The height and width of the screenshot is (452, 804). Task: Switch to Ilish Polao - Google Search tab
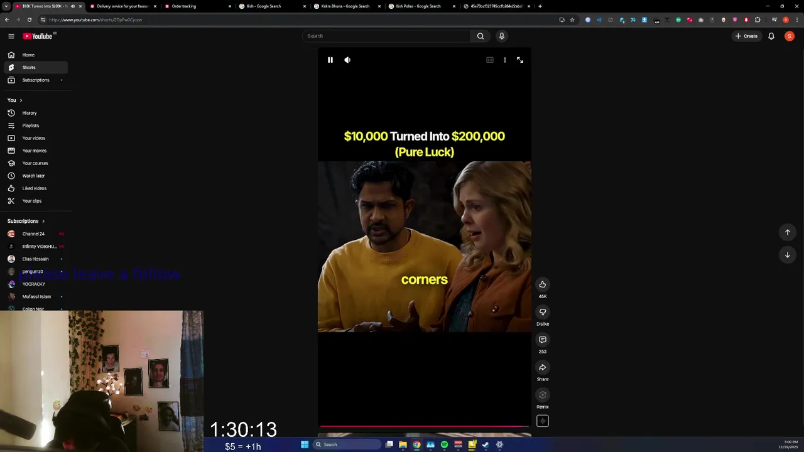(421, 6)
